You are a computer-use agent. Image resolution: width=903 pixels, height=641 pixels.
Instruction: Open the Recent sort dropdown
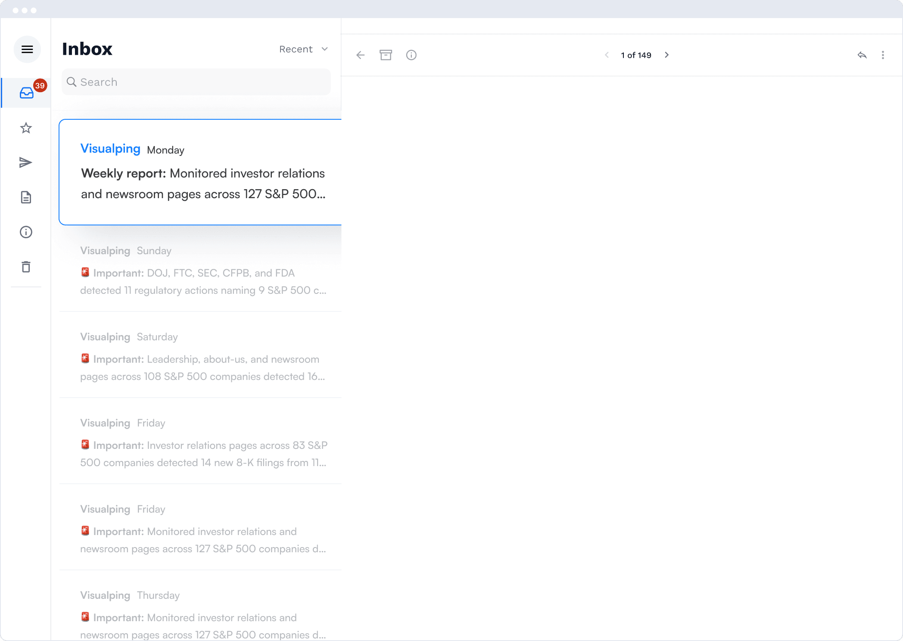[x=303, y=49]
